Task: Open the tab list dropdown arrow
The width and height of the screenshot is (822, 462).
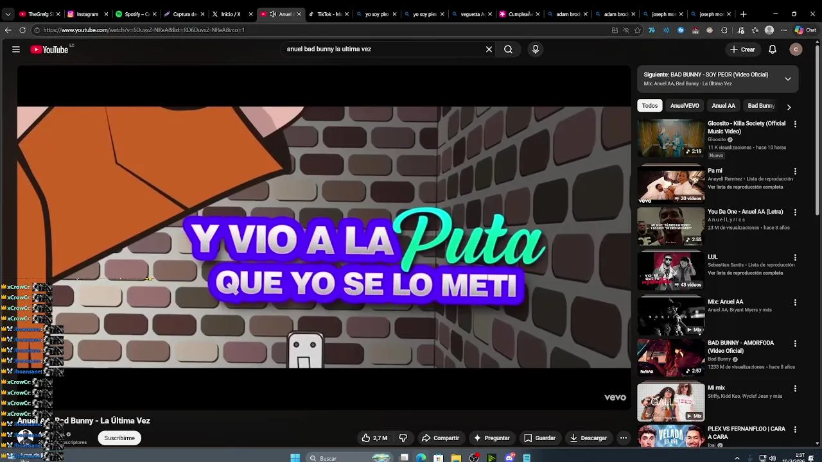Action: click(8, 14)
